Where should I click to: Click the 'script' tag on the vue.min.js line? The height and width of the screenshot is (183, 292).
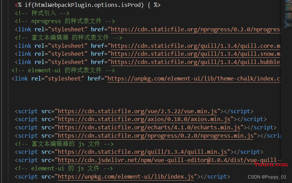(28, 111)
